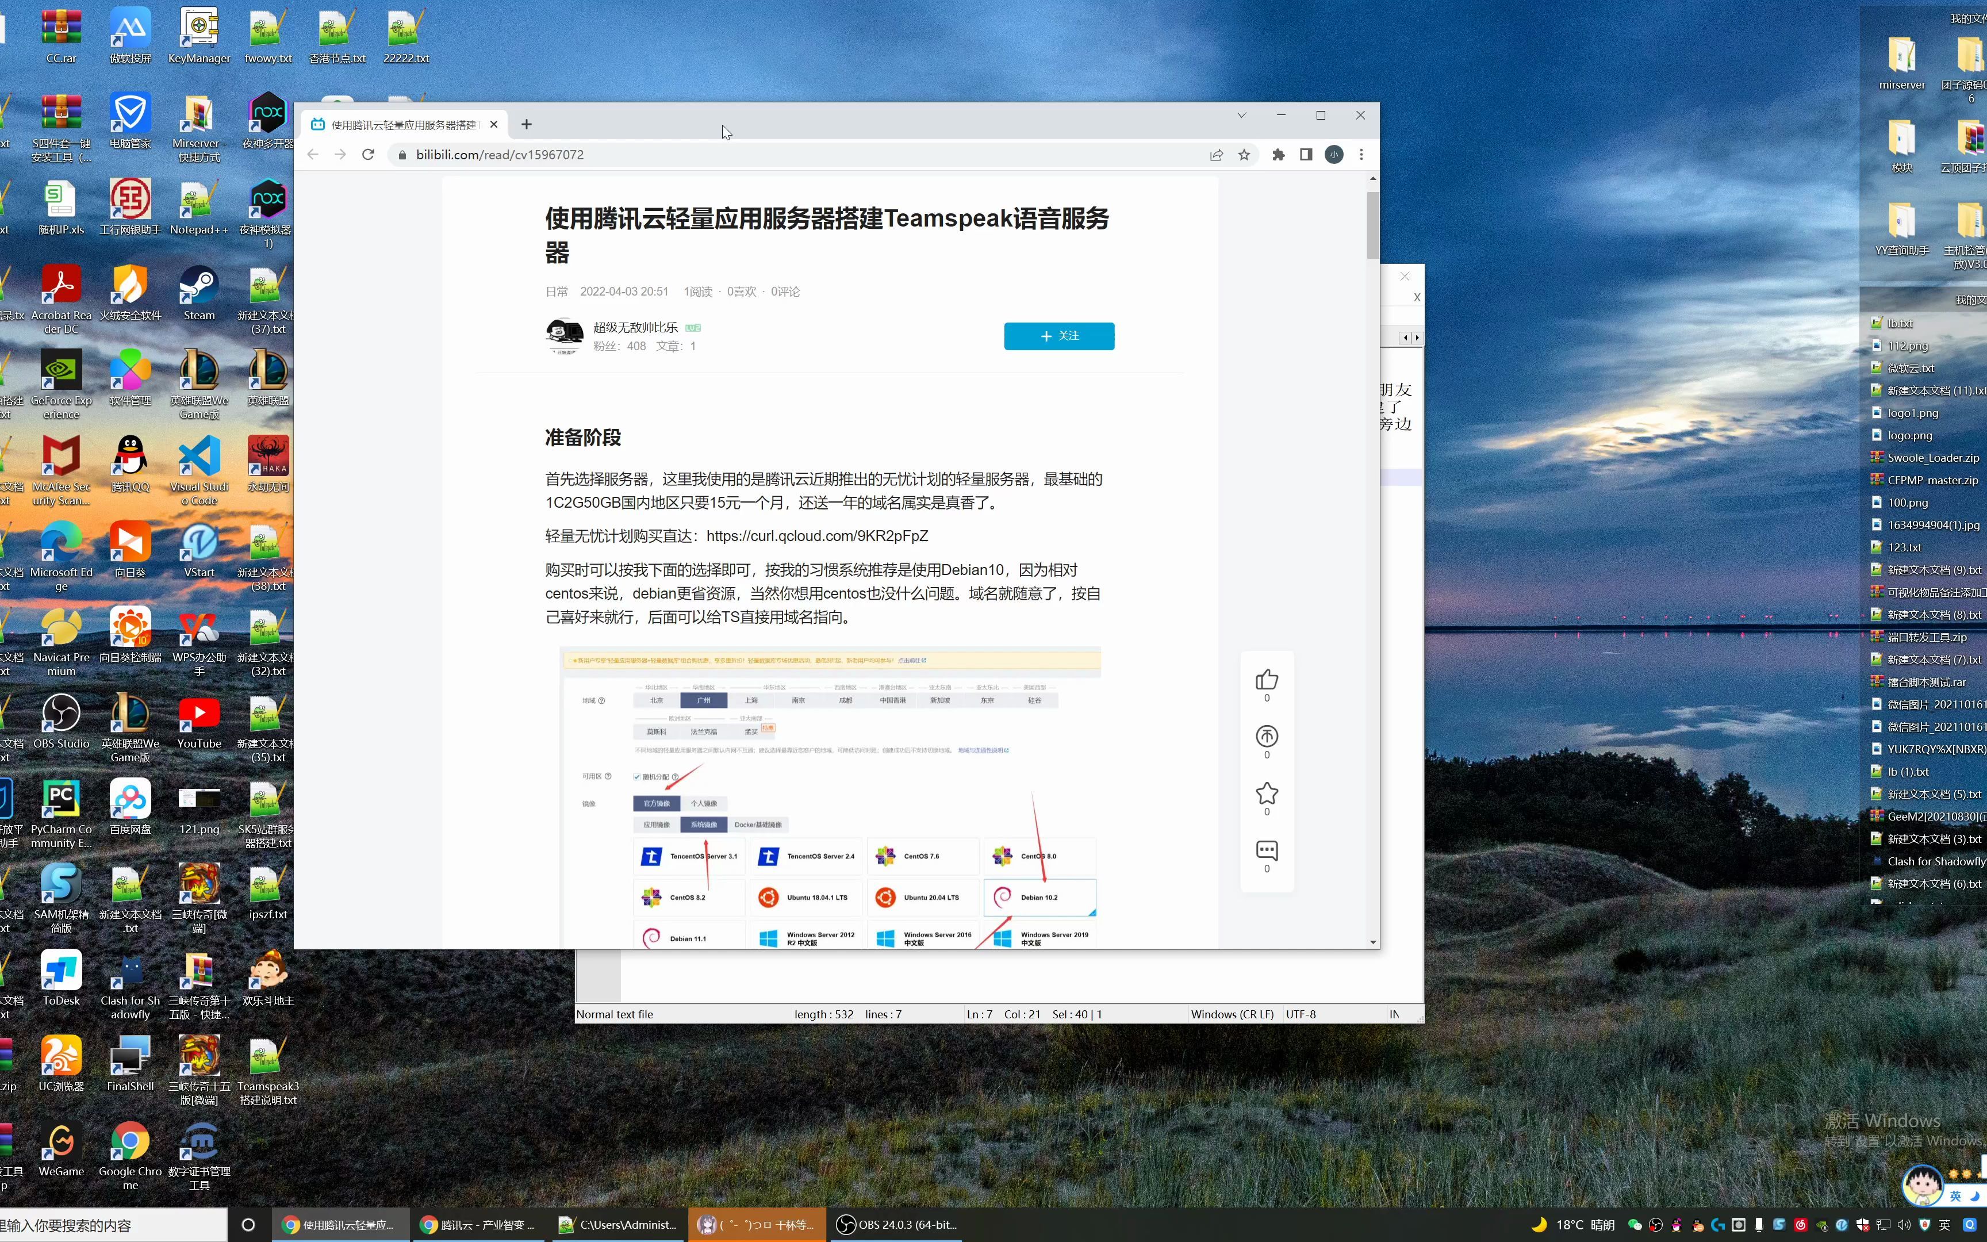Go back with Chrome back arrow

[x=313, y=155]
